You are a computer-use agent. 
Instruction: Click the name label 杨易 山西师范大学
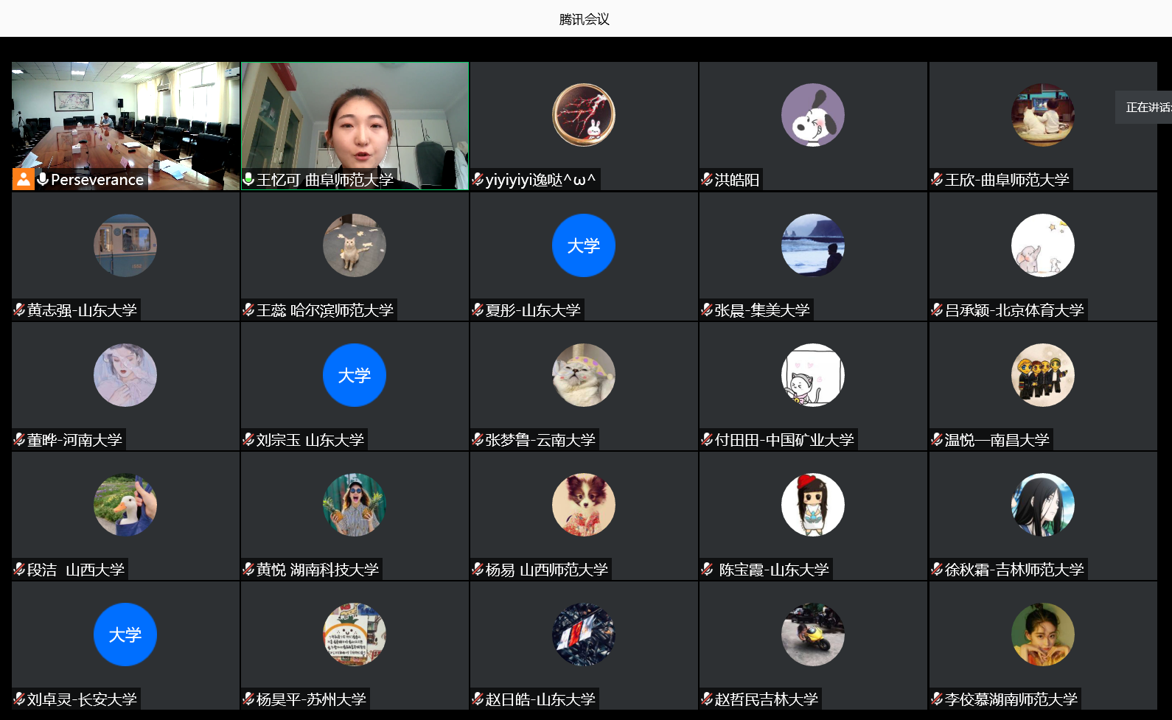(546, 570)
